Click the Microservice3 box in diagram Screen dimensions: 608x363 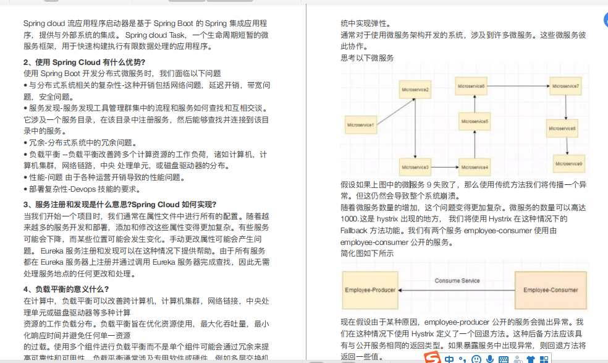415,167
